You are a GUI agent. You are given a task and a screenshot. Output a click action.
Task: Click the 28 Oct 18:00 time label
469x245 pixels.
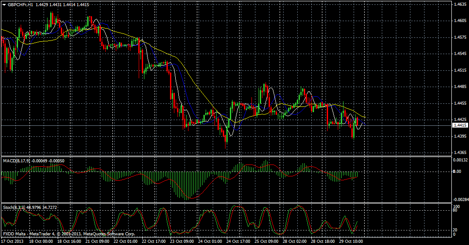(x=322, y=241)
